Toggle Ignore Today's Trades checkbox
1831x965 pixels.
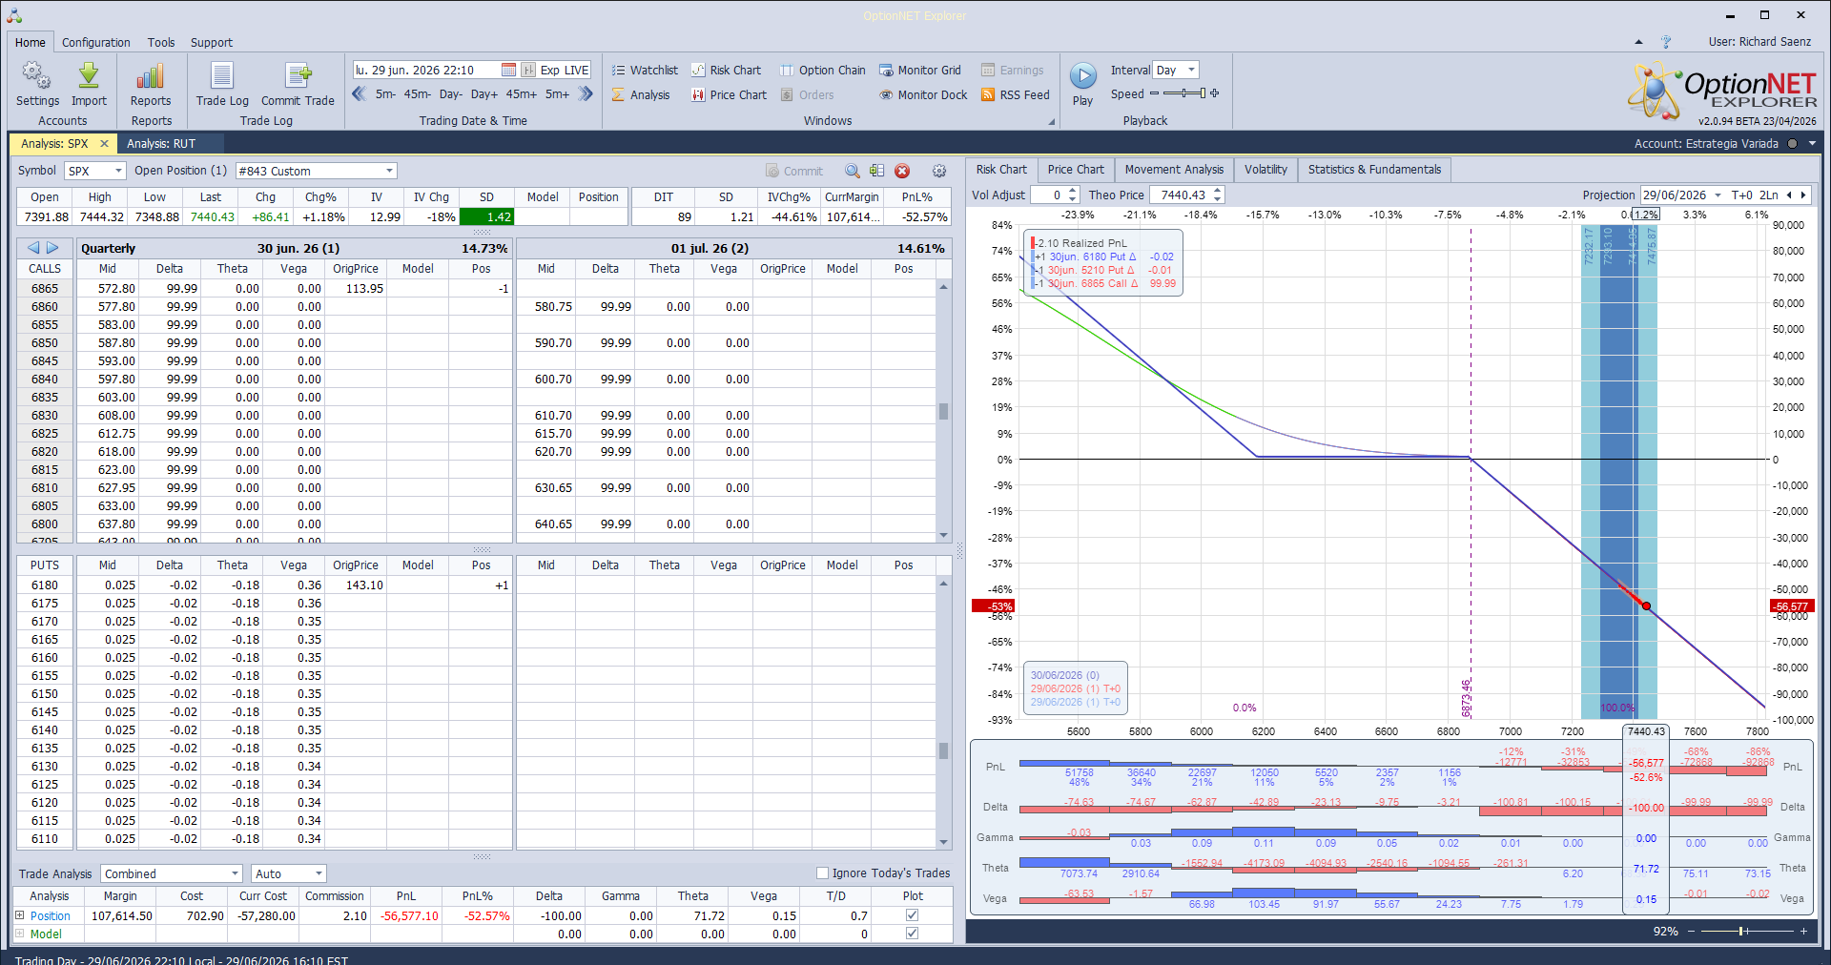(822, 873)
